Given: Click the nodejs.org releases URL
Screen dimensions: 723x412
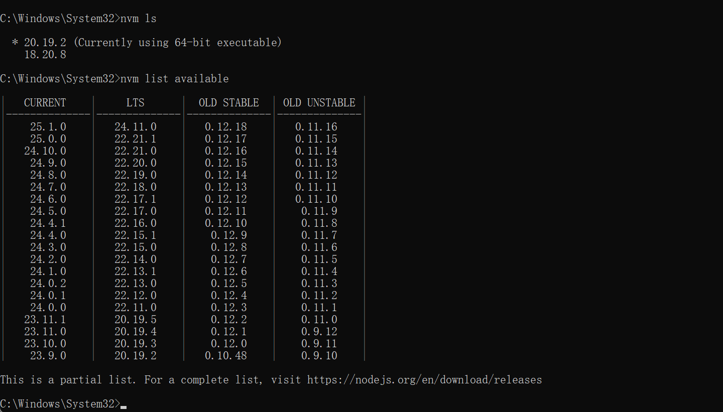Looking at the screenshot, I should pyautogui.click(x=425, y=380).
